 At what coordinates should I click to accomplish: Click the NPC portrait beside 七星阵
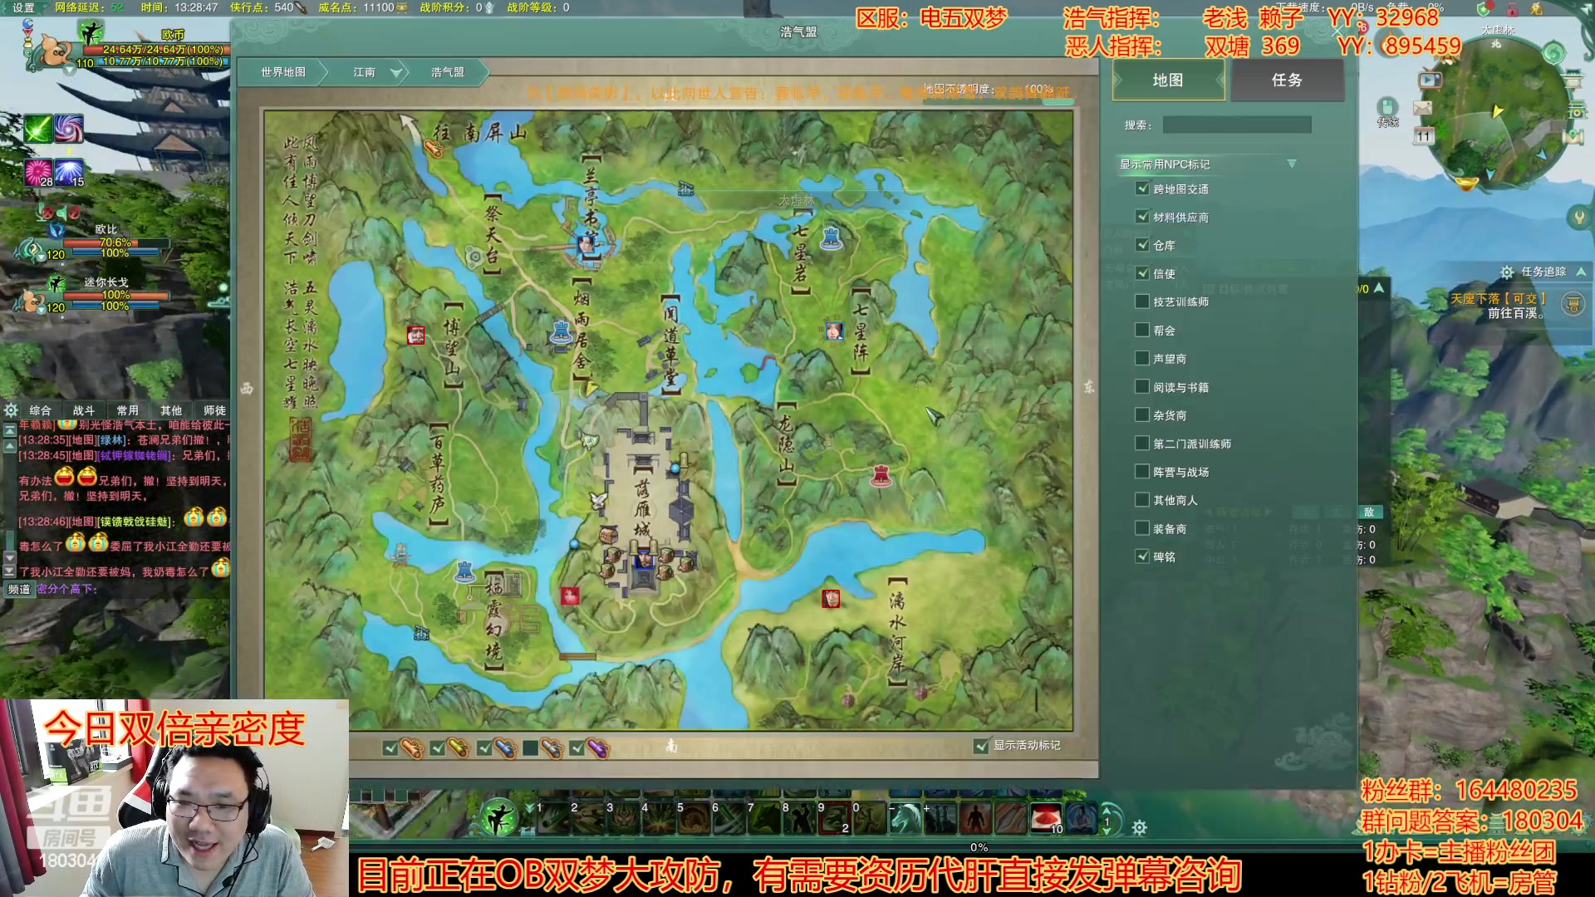coord(834,331)
